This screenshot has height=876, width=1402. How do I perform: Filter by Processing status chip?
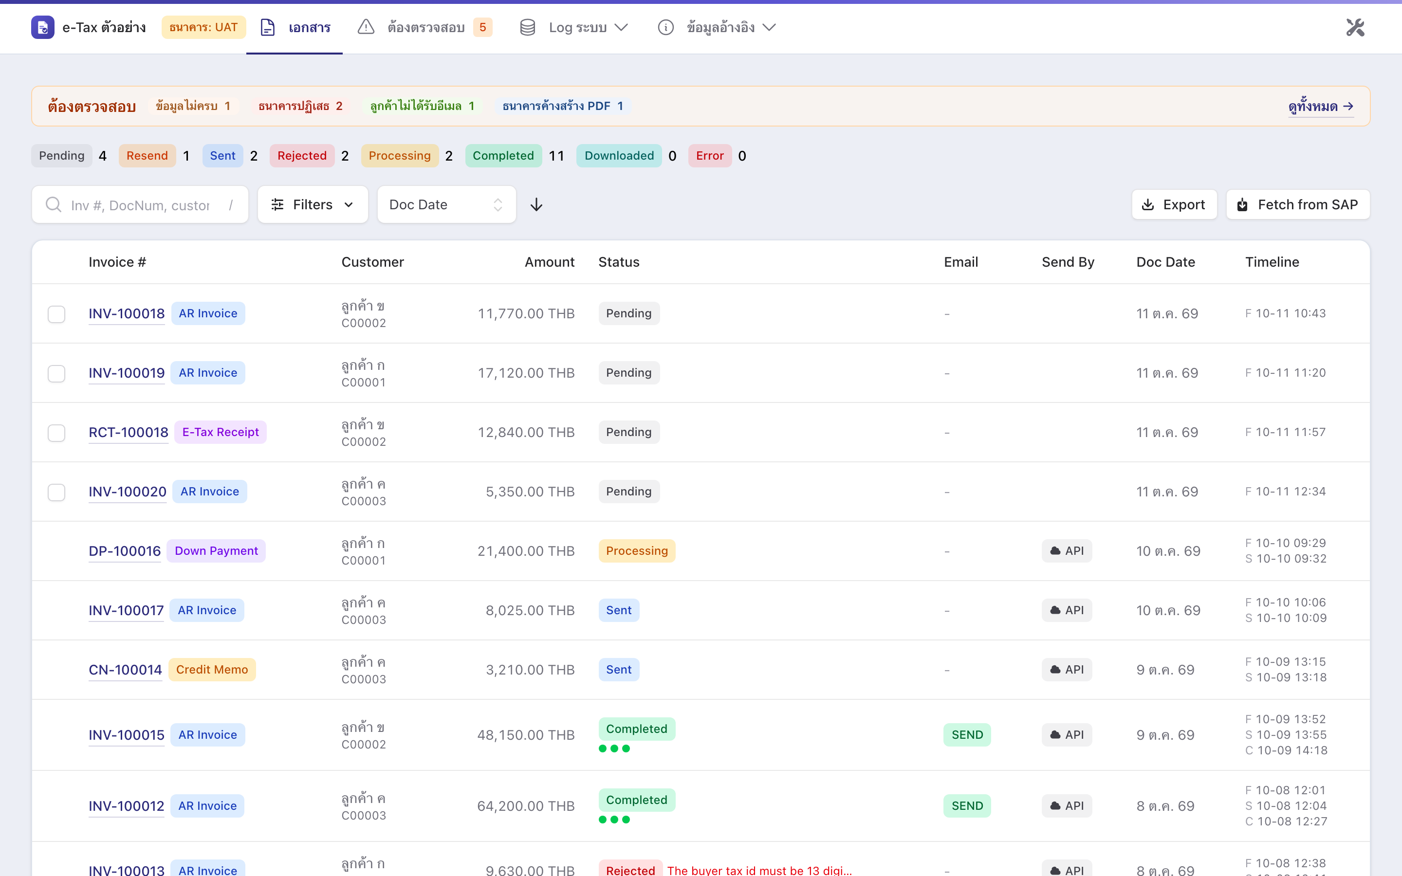(399, 156)
